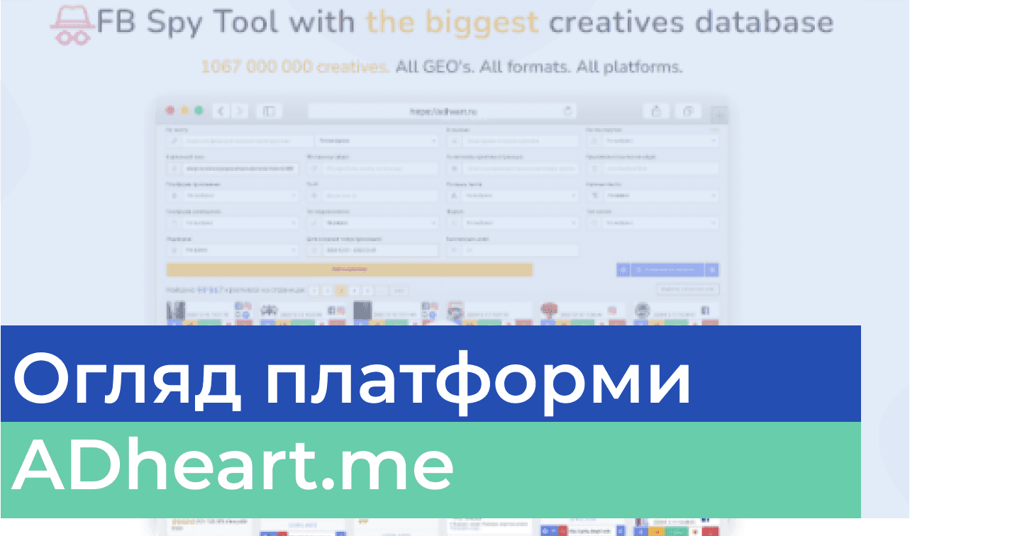Toggle the browser sidebar icon
This screenshot has width=1027, height=536.
tap(269, 111)
